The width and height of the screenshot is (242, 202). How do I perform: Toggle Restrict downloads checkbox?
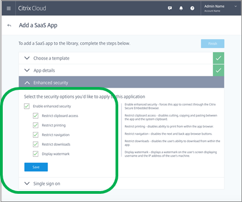36,144
